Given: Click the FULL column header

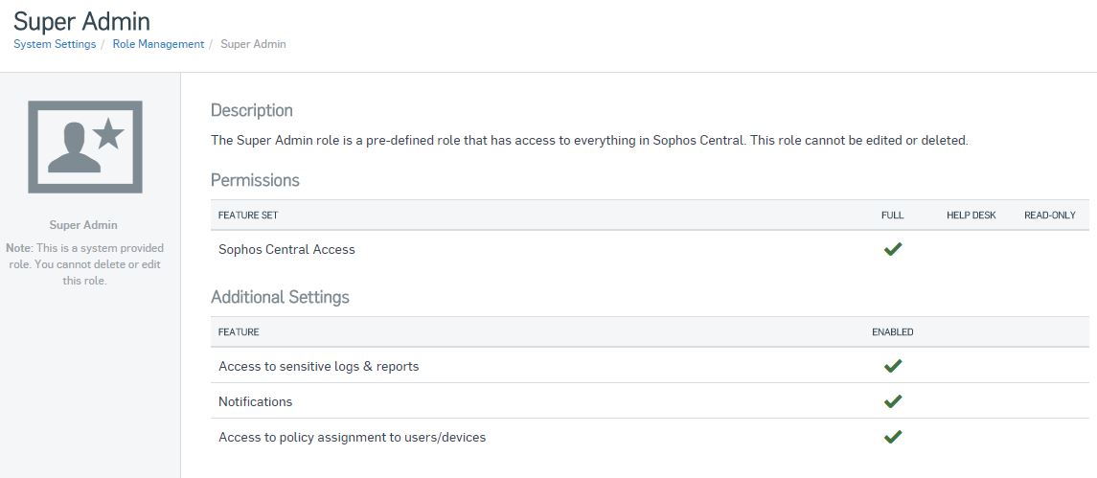Looking at the screenshot, I should point(893,216).
